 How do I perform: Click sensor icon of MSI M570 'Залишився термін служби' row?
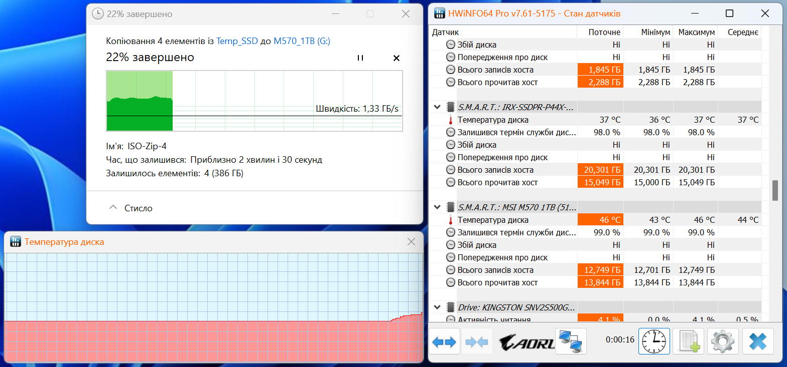click(451, 232)
